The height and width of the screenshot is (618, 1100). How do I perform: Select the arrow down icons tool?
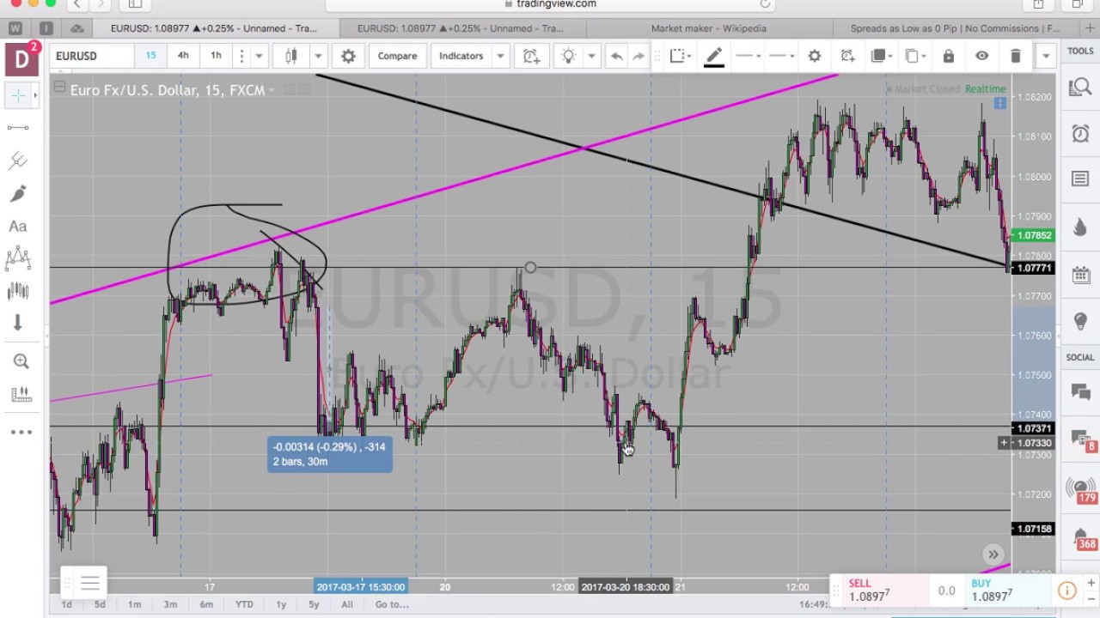[18, 324]
